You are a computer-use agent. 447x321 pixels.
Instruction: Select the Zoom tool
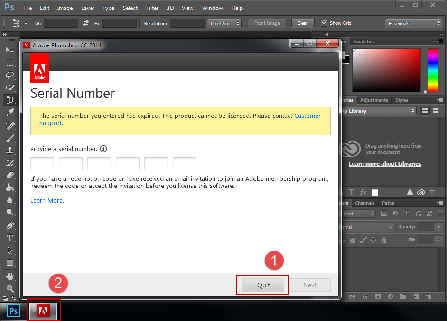(x=10, y=289)
